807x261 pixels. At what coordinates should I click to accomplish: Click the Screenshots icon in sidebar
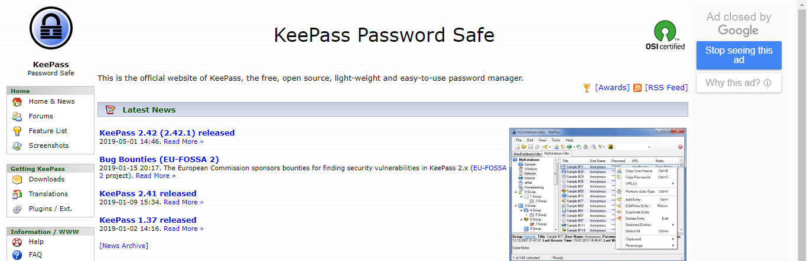tap(17, 146)
